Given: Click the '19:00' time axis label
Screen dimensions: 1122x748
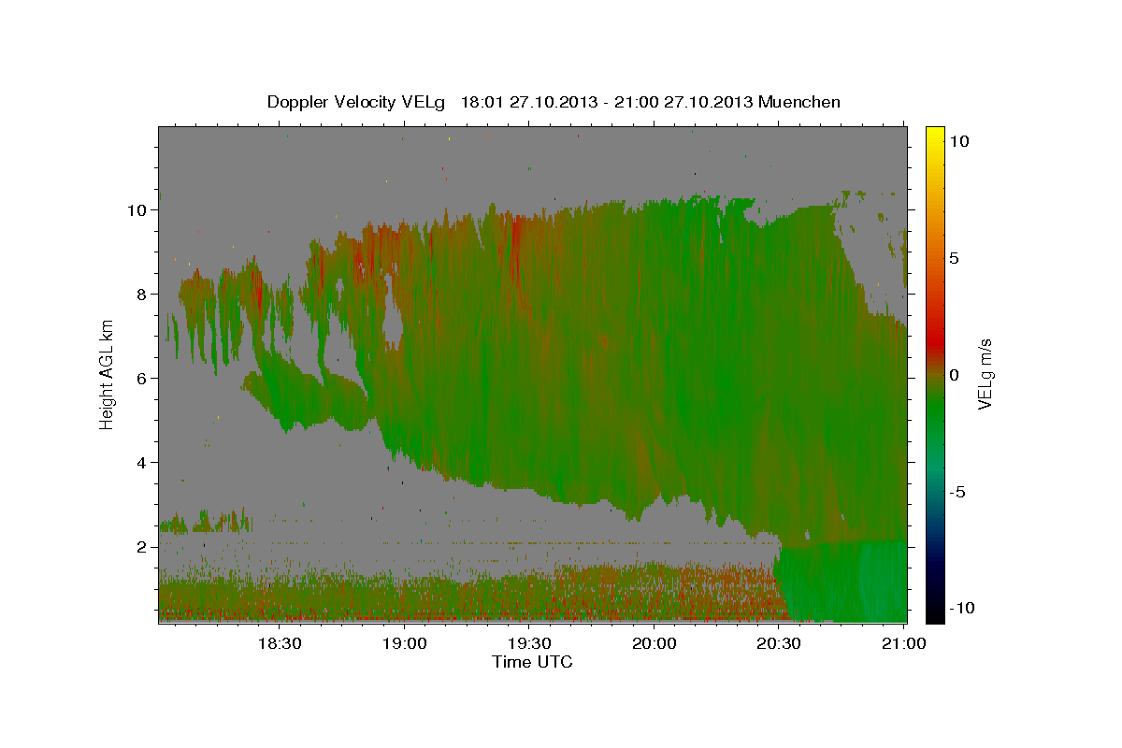Looking at the screenshot, I should (404, 643).
